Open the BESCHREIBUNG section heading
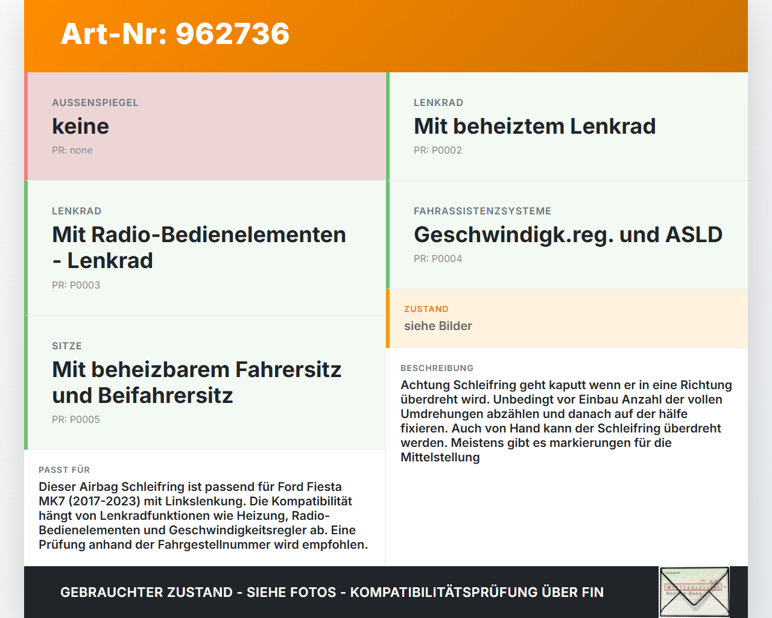The height and width of the screenshot is (618, 772). (437, 368)
